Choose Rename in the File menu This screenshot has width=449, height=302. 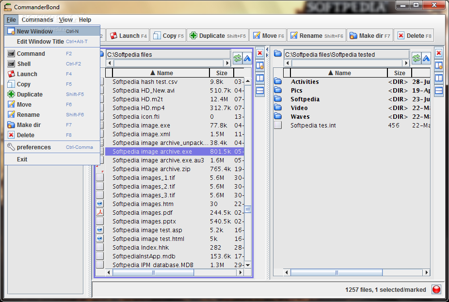tap(52, 114)
